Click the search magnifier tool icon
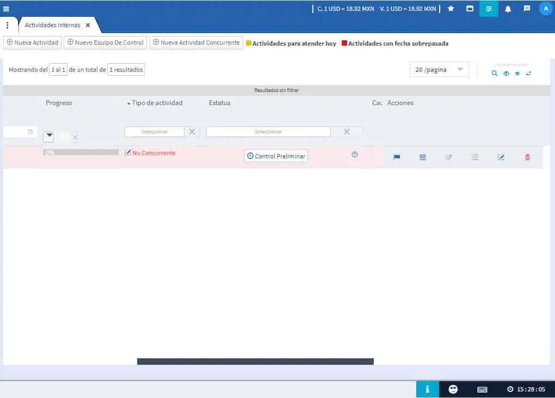 click(494, 73)
